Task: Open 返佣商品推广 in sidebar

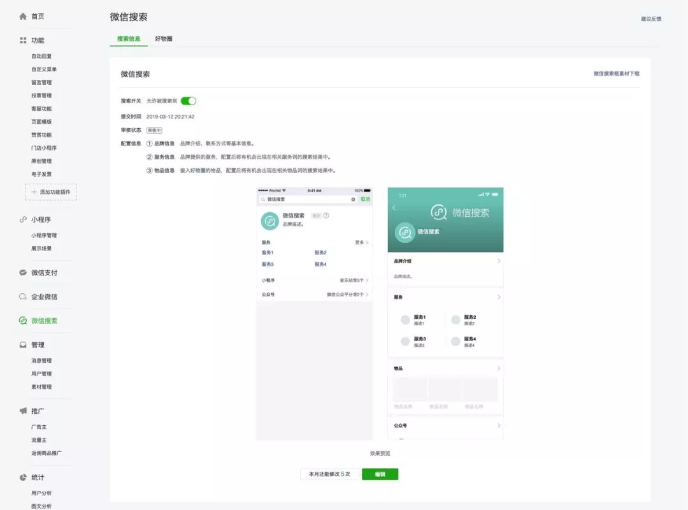Action: [47, 453]
